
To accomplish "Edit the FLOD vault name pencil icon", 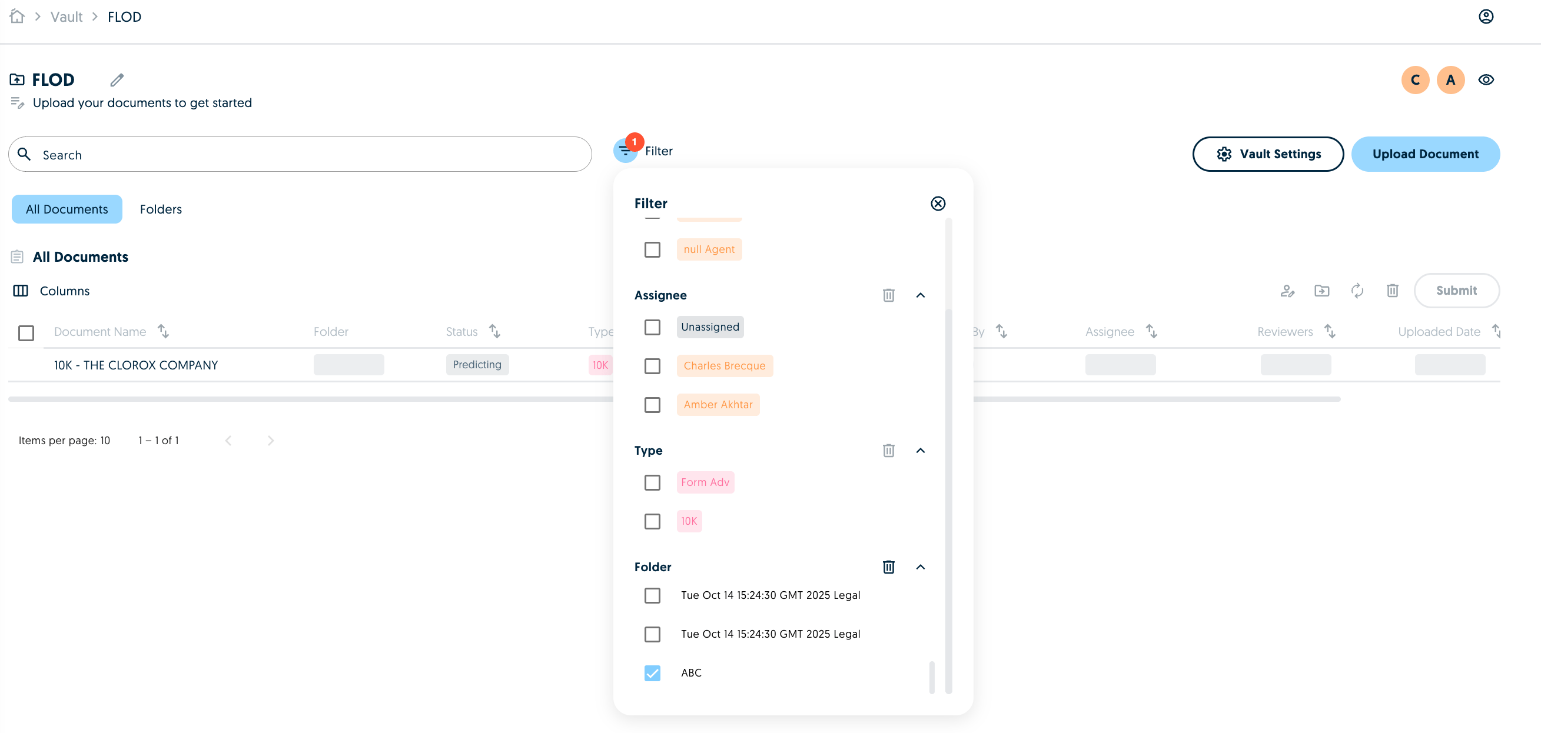I will [x=117, y=79].
